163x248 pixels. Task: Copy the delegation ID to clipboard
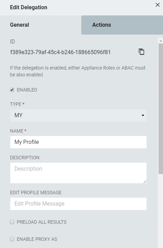tap(141, 52)
